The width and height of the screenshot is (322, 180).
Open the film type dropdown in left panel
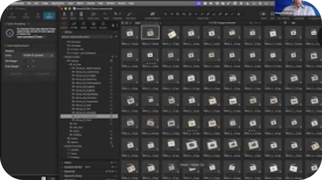click(38, 55)
